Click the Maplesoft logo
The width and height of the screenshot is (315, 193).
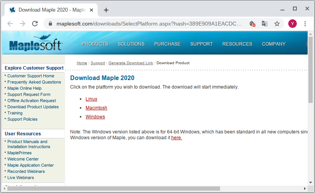tap(36, 43)
